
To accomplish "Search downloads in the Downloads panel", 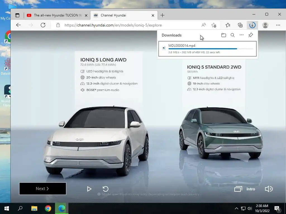I will pyautogui.click(x=233, y=35).
